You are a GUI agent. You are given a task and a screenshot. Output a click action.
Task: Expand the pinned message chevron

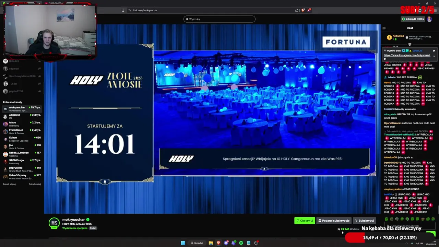434,56
